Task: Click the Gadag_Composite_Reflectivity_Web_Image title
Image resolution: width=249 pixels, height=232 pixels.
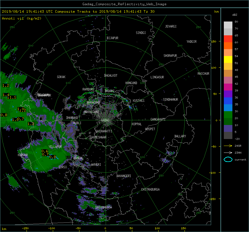Action: (x=124, y=4)
